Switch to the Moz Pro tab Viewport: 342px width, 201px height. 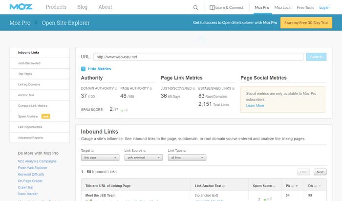click(x=262, y=8)
